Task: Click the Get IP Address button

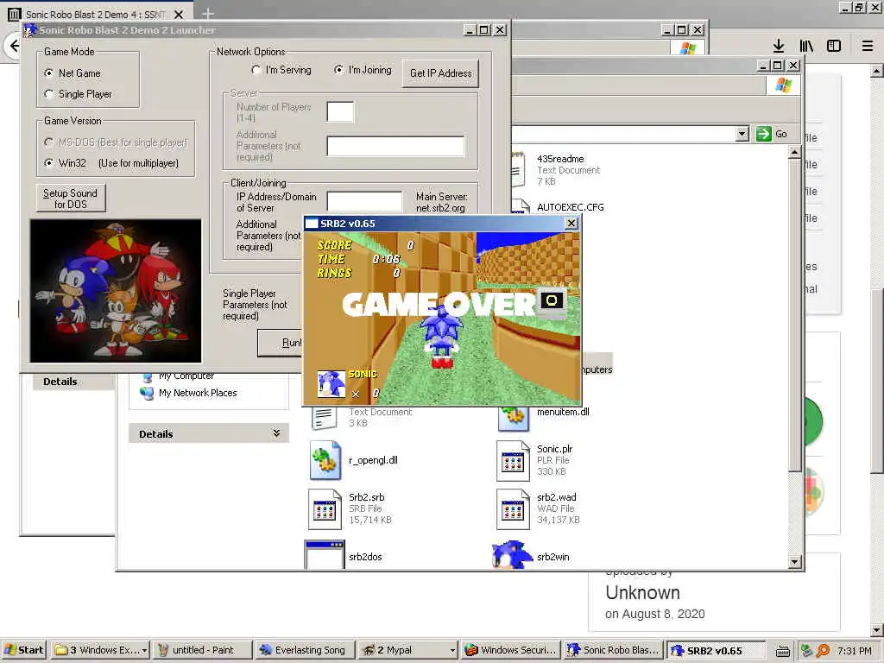Action: click(x=440, y=73)
